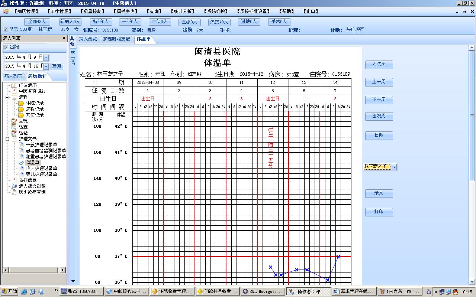
Task: Open the 质量控制 menu
Action: pyautogui.click(x=92, y=12)
